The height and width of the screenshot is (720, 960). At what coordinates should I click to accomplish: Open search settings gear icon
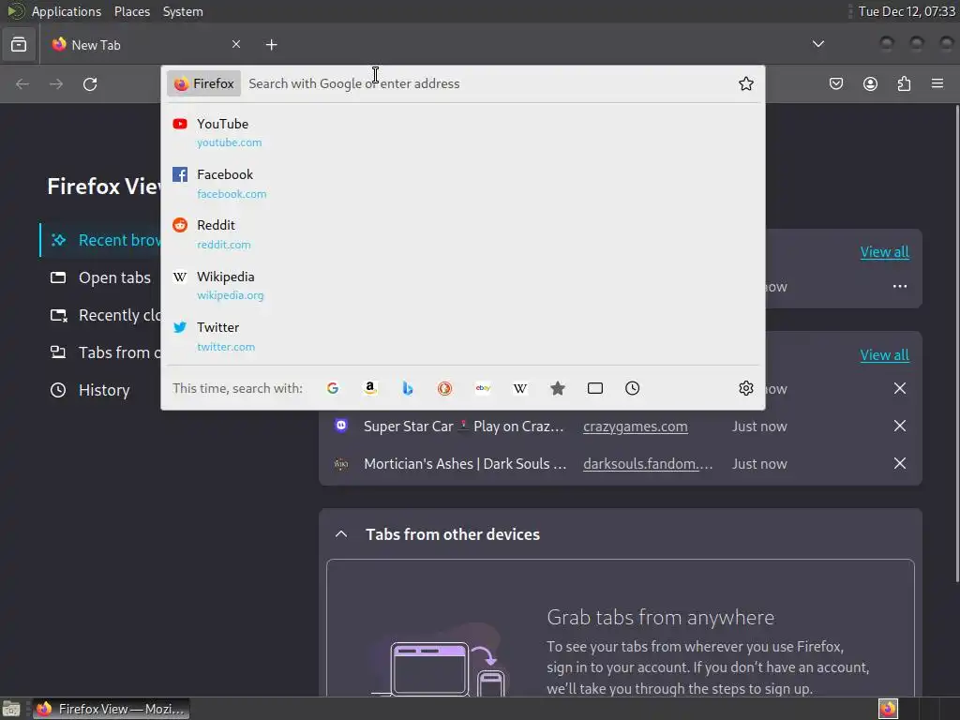(x=745, y=388)
